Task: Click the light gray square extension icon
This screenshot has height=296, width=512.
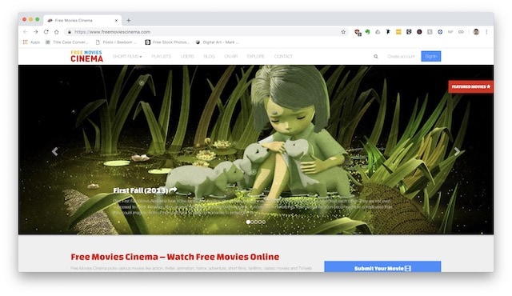Action: (430, 32)
